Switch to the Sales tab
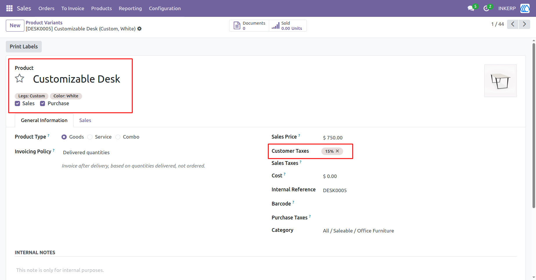536x280 pixels. (85, 120)
